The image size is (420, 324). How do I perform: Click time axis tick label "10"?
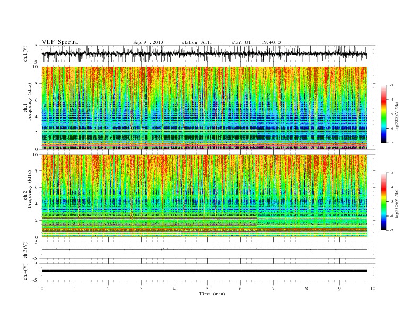[373, 289]
